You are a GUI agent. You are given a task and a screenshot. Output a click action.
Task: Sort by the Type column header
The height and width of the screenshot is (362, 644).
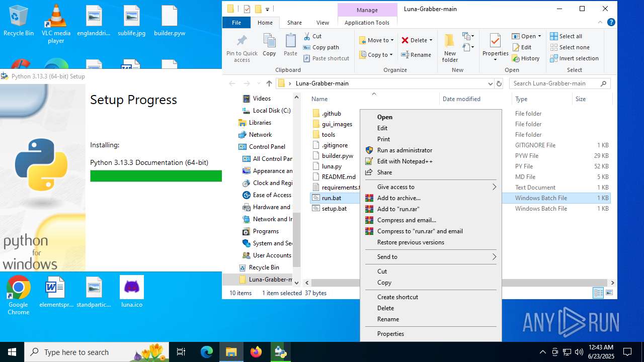tap(541, 99)
